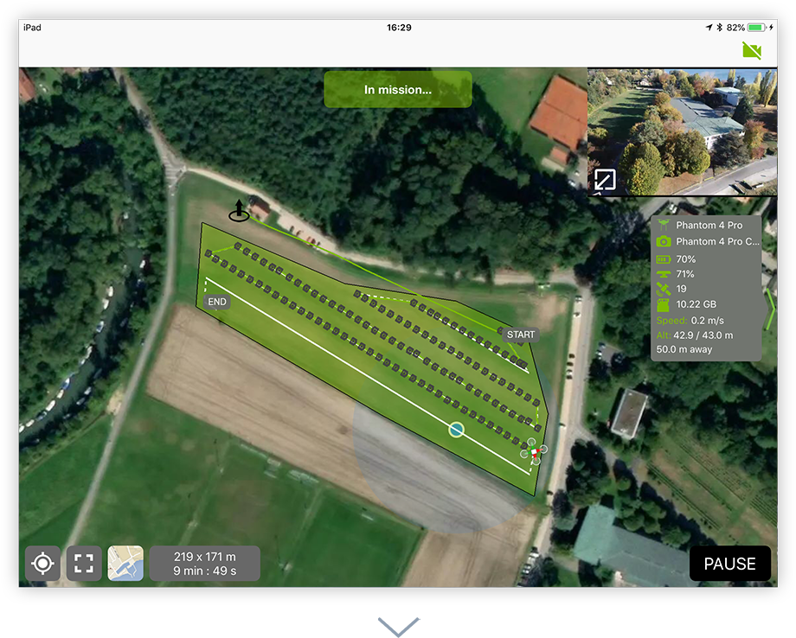Expand bottom chevron below the map

pos(398,625)
